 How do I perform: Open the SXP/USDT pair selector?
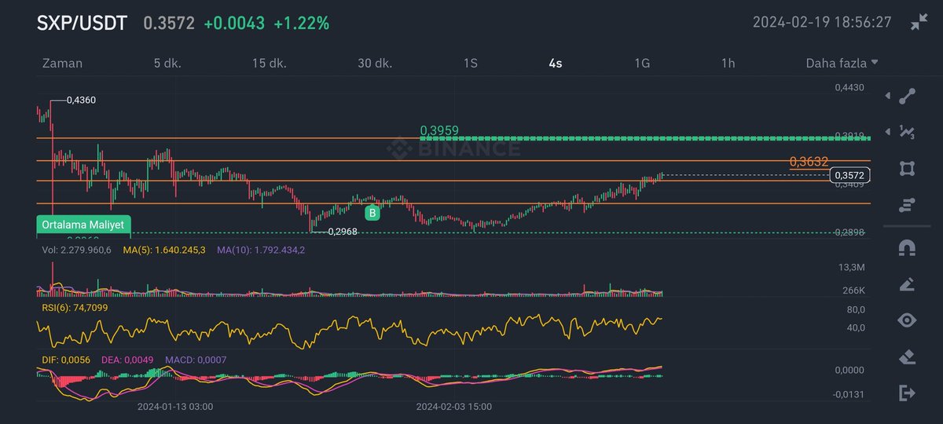pos(82,23)
